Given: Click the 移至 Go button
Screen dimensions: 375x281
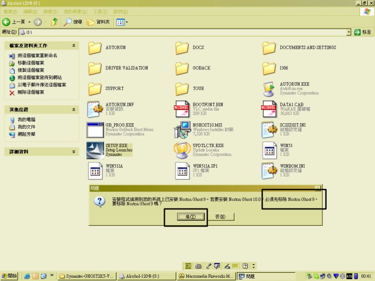Looking at the screenshot, I should [363, 32].
